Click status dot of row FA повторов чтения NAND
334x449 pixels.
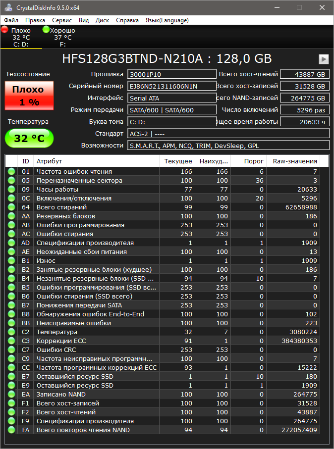tap(11, 430)
